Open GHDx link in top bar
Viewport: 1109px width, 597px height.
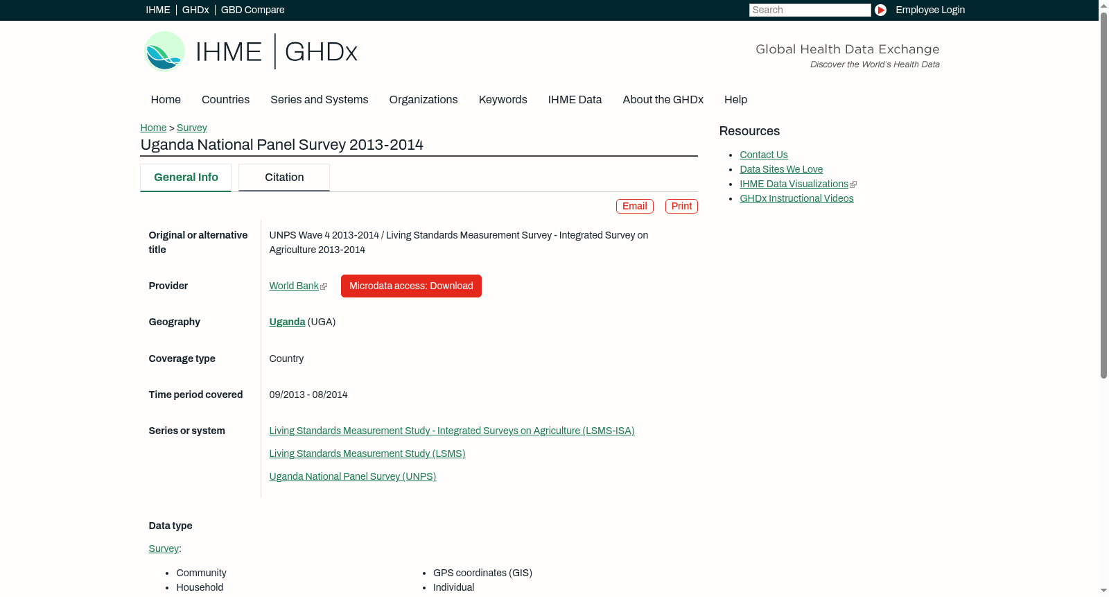tap(195, 10)
